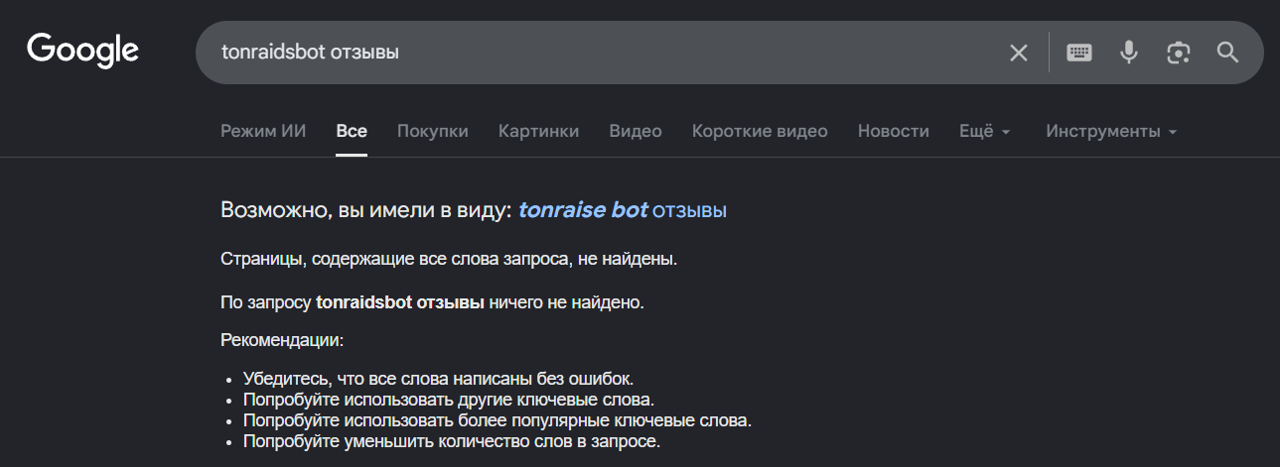Click text Попробуйте использовать более популярные ключевые слова
1280x467 pixels.
(x=498, y=420)
